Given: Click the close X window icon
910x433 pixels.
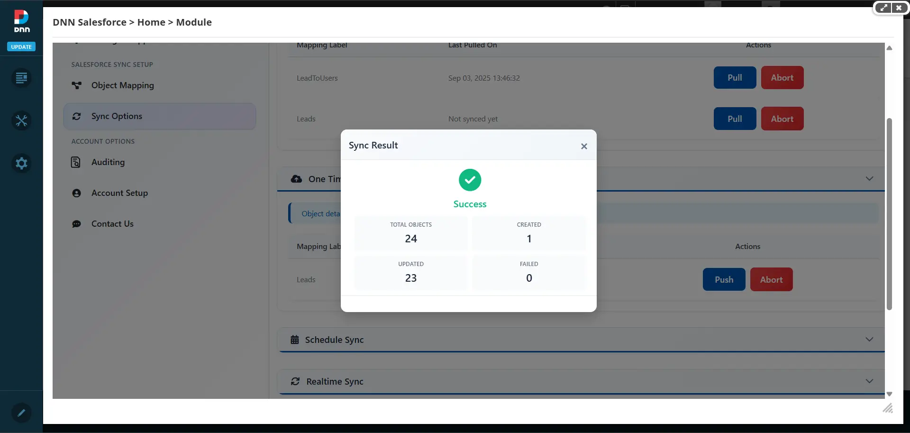Looking at the screenshot, I should click(x=899, y=8).
